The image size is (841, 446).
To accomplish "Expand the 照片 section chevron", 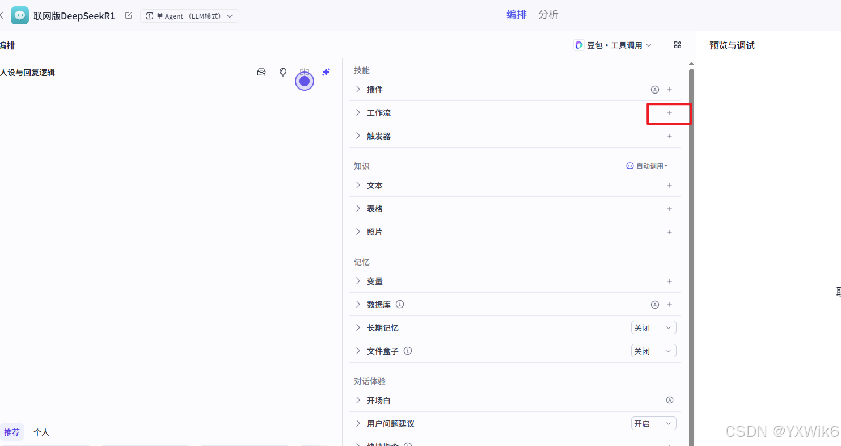I will tap(358, 232).
